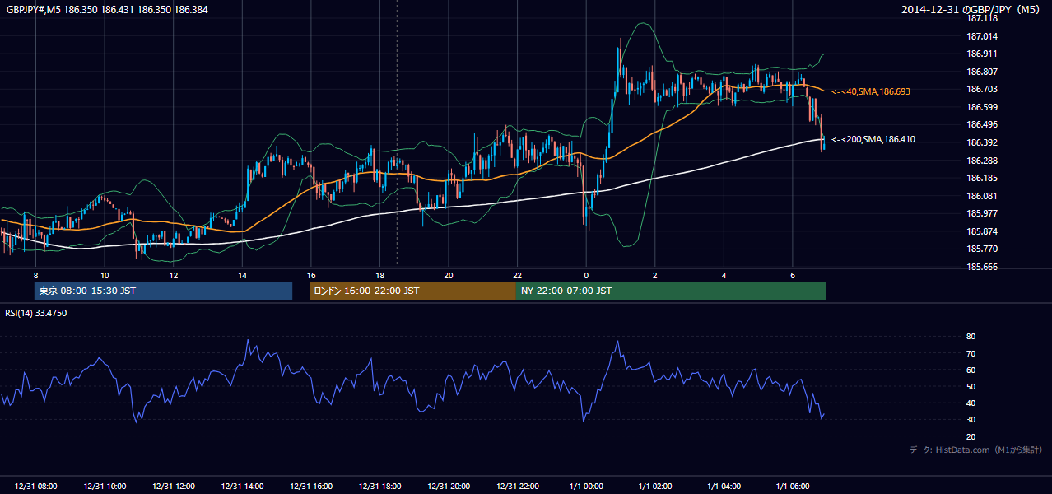Click the 1/1 04:00 bottom time label
The width and height of the screenshot is (1052, 494).
724,487
